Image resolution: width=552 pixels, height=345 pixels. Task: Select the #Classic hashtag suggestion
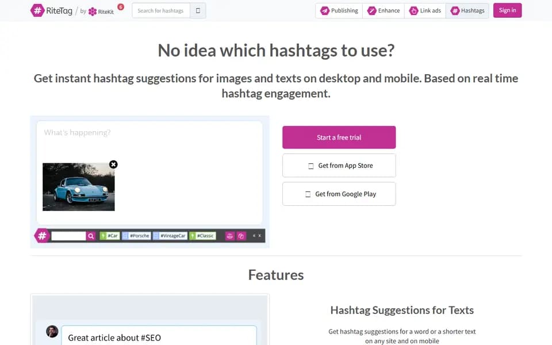coord(202,236)
